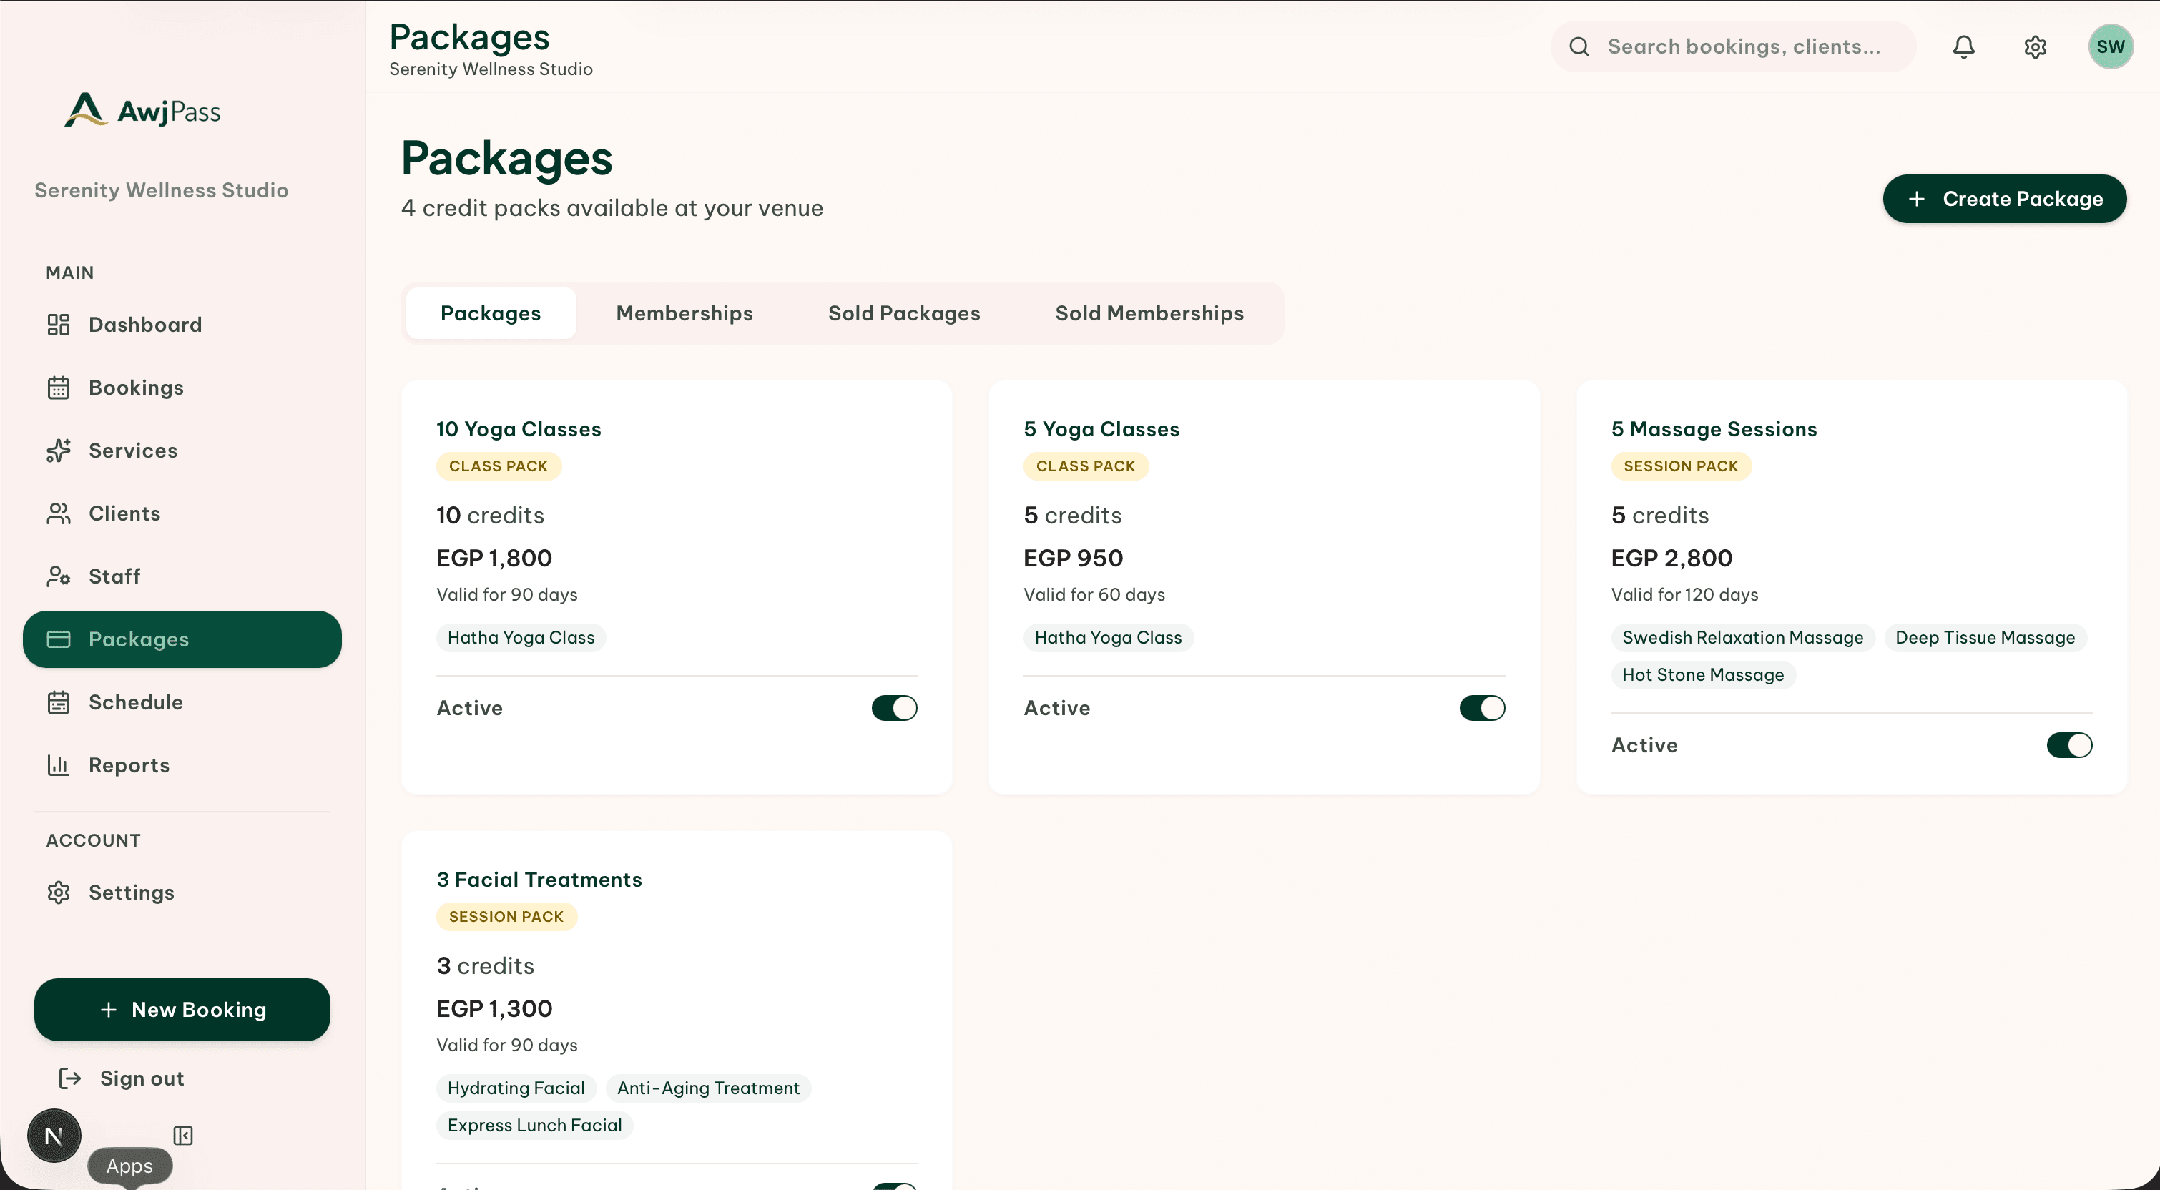Viewport: 2160px width, 1190px height.
Task: Open the Sold Memberships tab
Action: 1149,313
